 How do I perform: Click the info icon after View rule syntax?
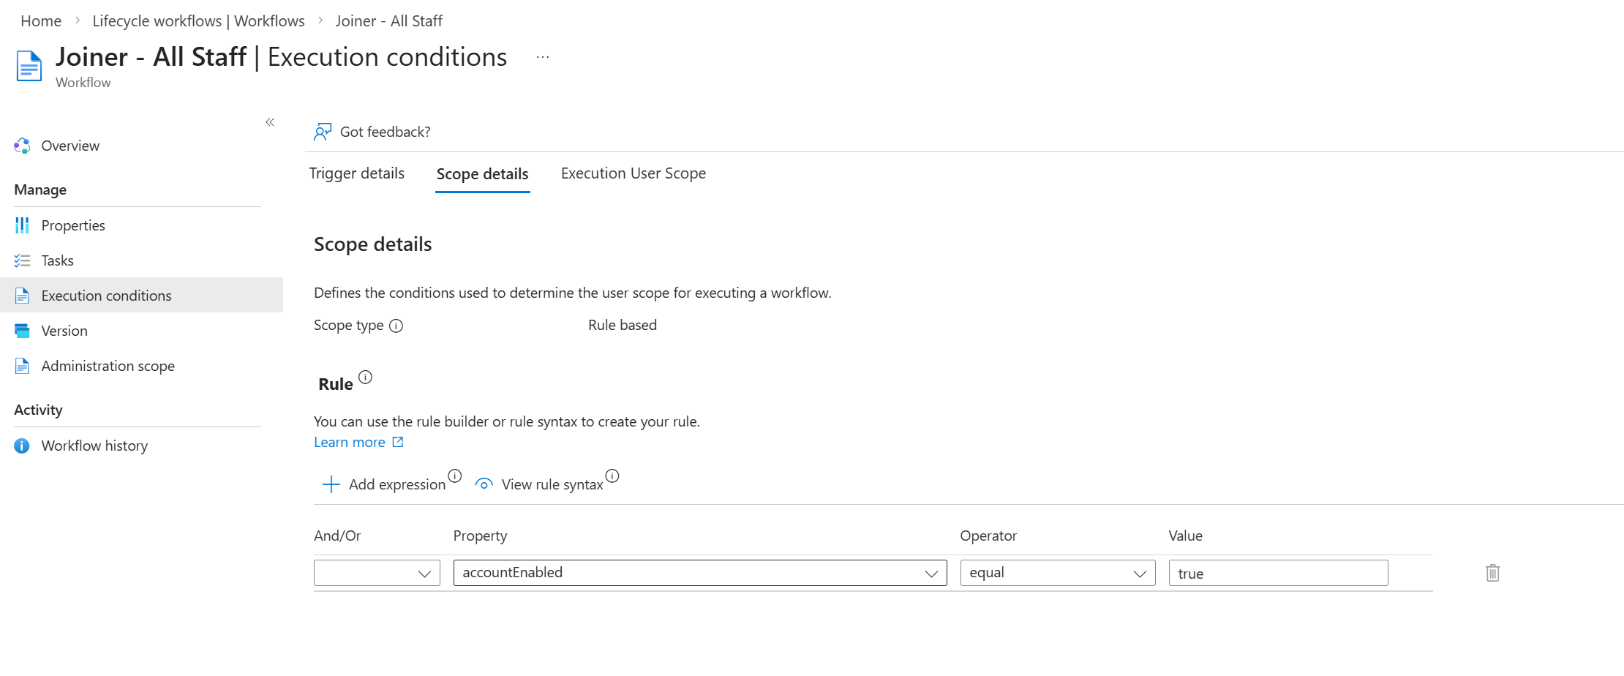[612, 476]
